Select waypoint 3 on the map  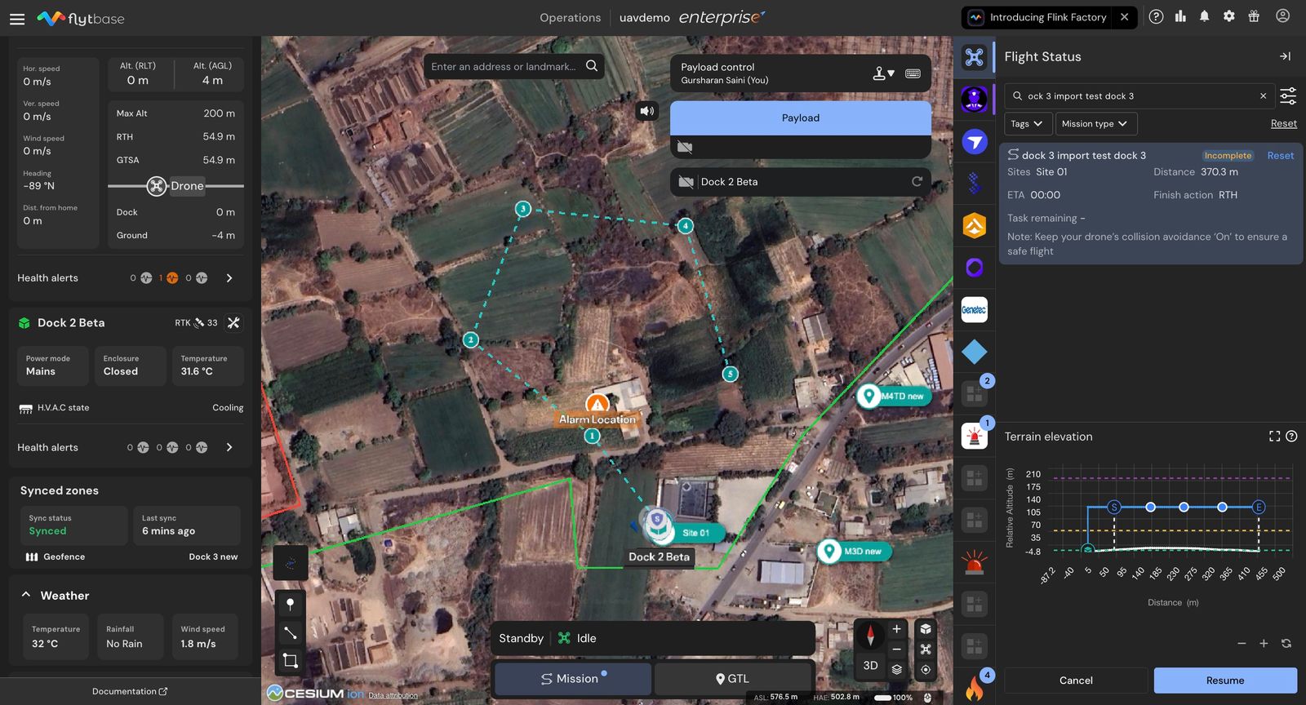[x=523, y=209]
